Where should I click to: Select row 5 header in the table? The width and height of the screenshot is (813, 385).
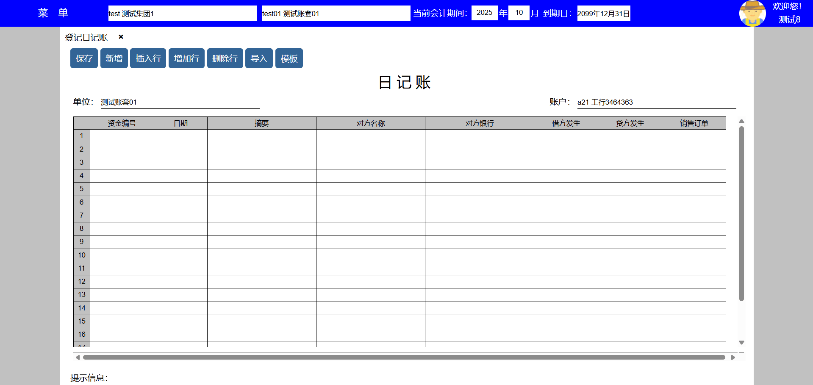click(82, 189)
